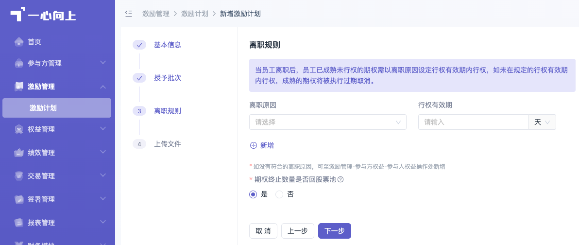Click help icon beside 期权终止数量是否回股票池
The height and width of the screenshot is (245, 579).
[x=341, y=179]
